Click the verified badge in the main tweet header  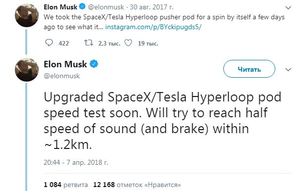94,64
